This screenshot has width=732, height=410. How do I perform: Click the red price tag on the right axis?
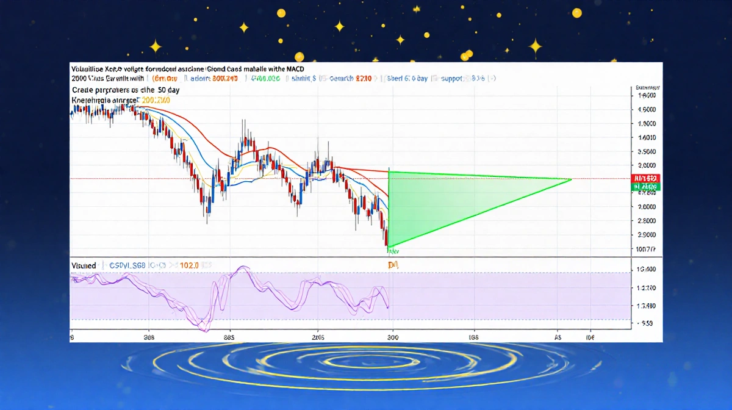pyautogui.click(x=647, y=179)
